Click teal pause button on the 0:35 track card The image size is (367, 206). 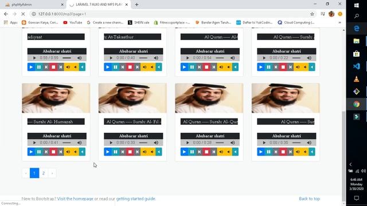tap(268, 152)
